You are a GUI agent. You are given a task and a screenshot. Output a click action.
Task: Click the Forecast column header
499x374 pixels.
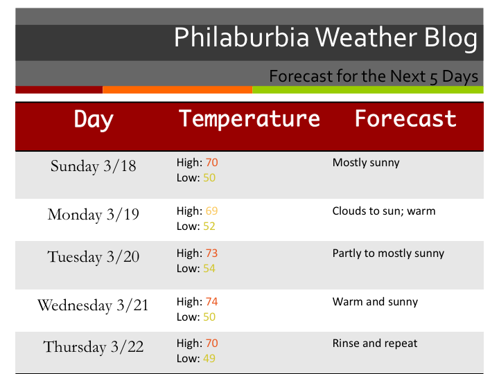point(405,118)
